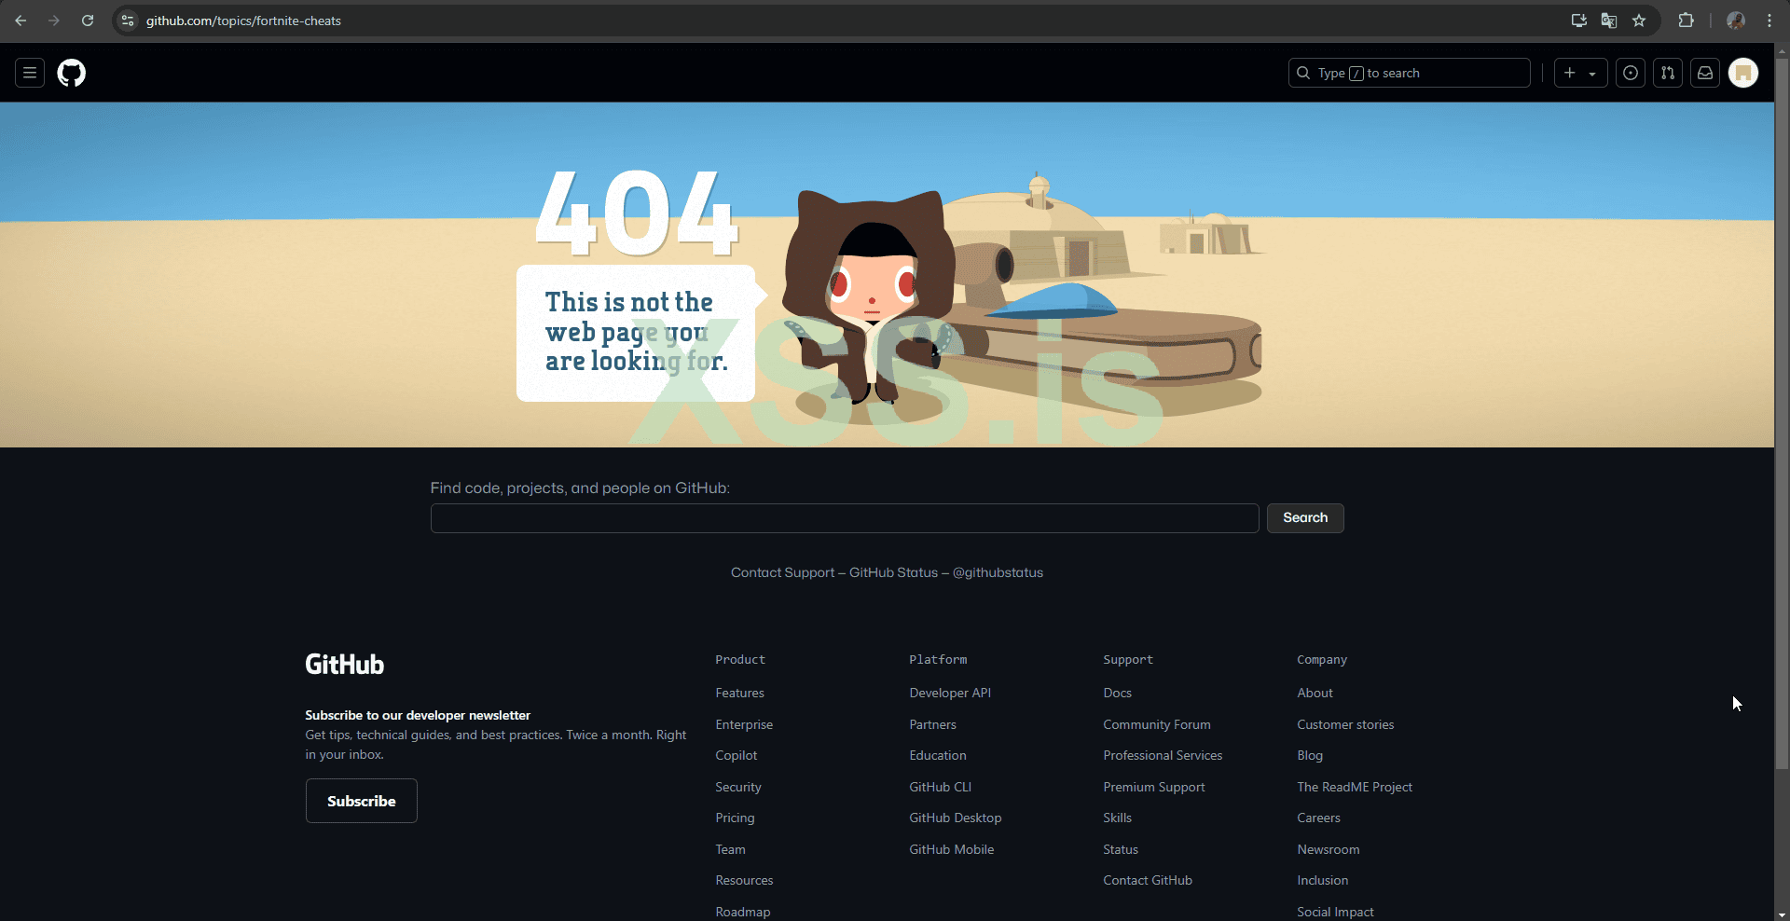
Task: Open the Resources footer link
Action: (745, 880)
